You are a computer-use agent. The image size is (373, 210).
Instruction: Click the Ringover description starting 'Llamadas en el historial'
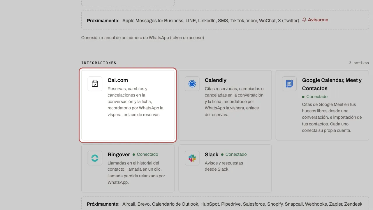pyautogui.click(x=136, y=173)
